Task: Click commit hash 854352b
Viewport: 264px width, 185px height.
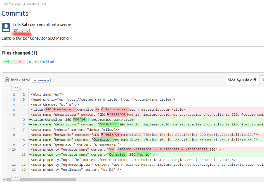Action: [64, 25]
